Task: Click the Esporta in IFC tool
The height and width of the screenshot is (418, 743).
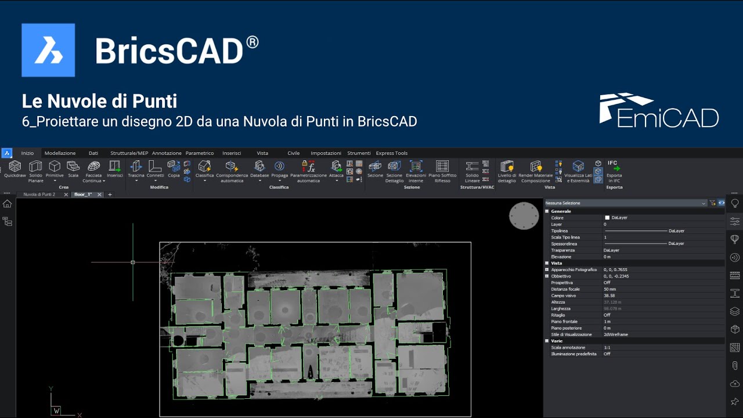Action: (614, 172)
